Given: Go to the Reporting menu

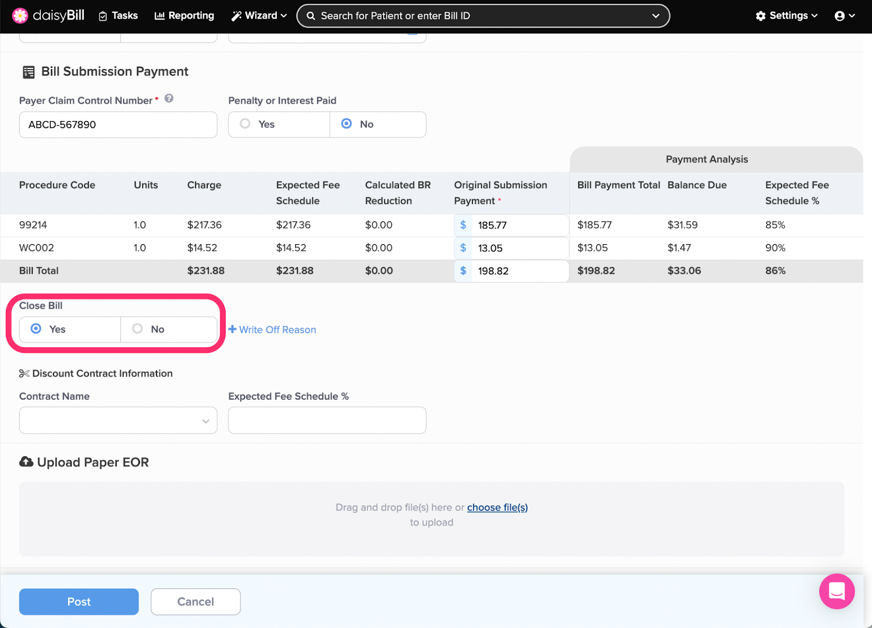Looking at the screenshot, I should (184, 16).
